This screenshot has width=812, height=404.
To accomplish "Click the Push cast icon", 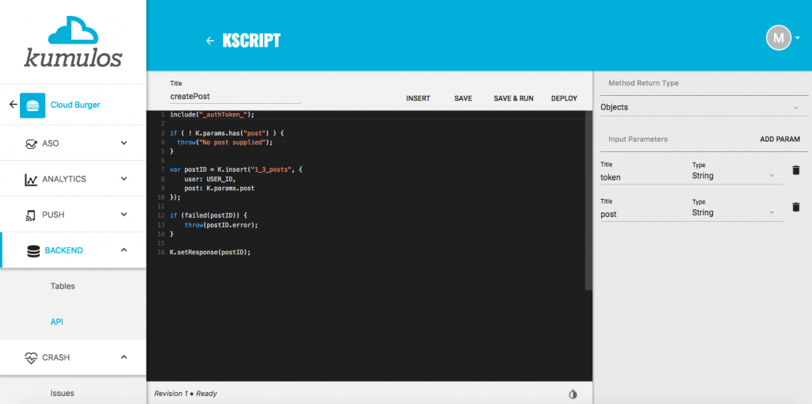I will (31, 215).
